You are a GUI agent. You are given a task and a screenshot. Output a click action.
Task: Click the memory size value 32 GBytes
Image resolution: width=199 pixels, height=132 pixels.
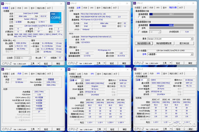pos(19,82)
